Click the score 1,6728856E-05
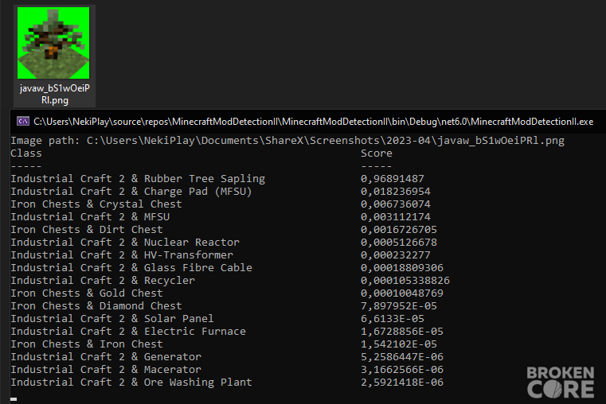Viewport: 606px width, 404px height. click(402, 332)
